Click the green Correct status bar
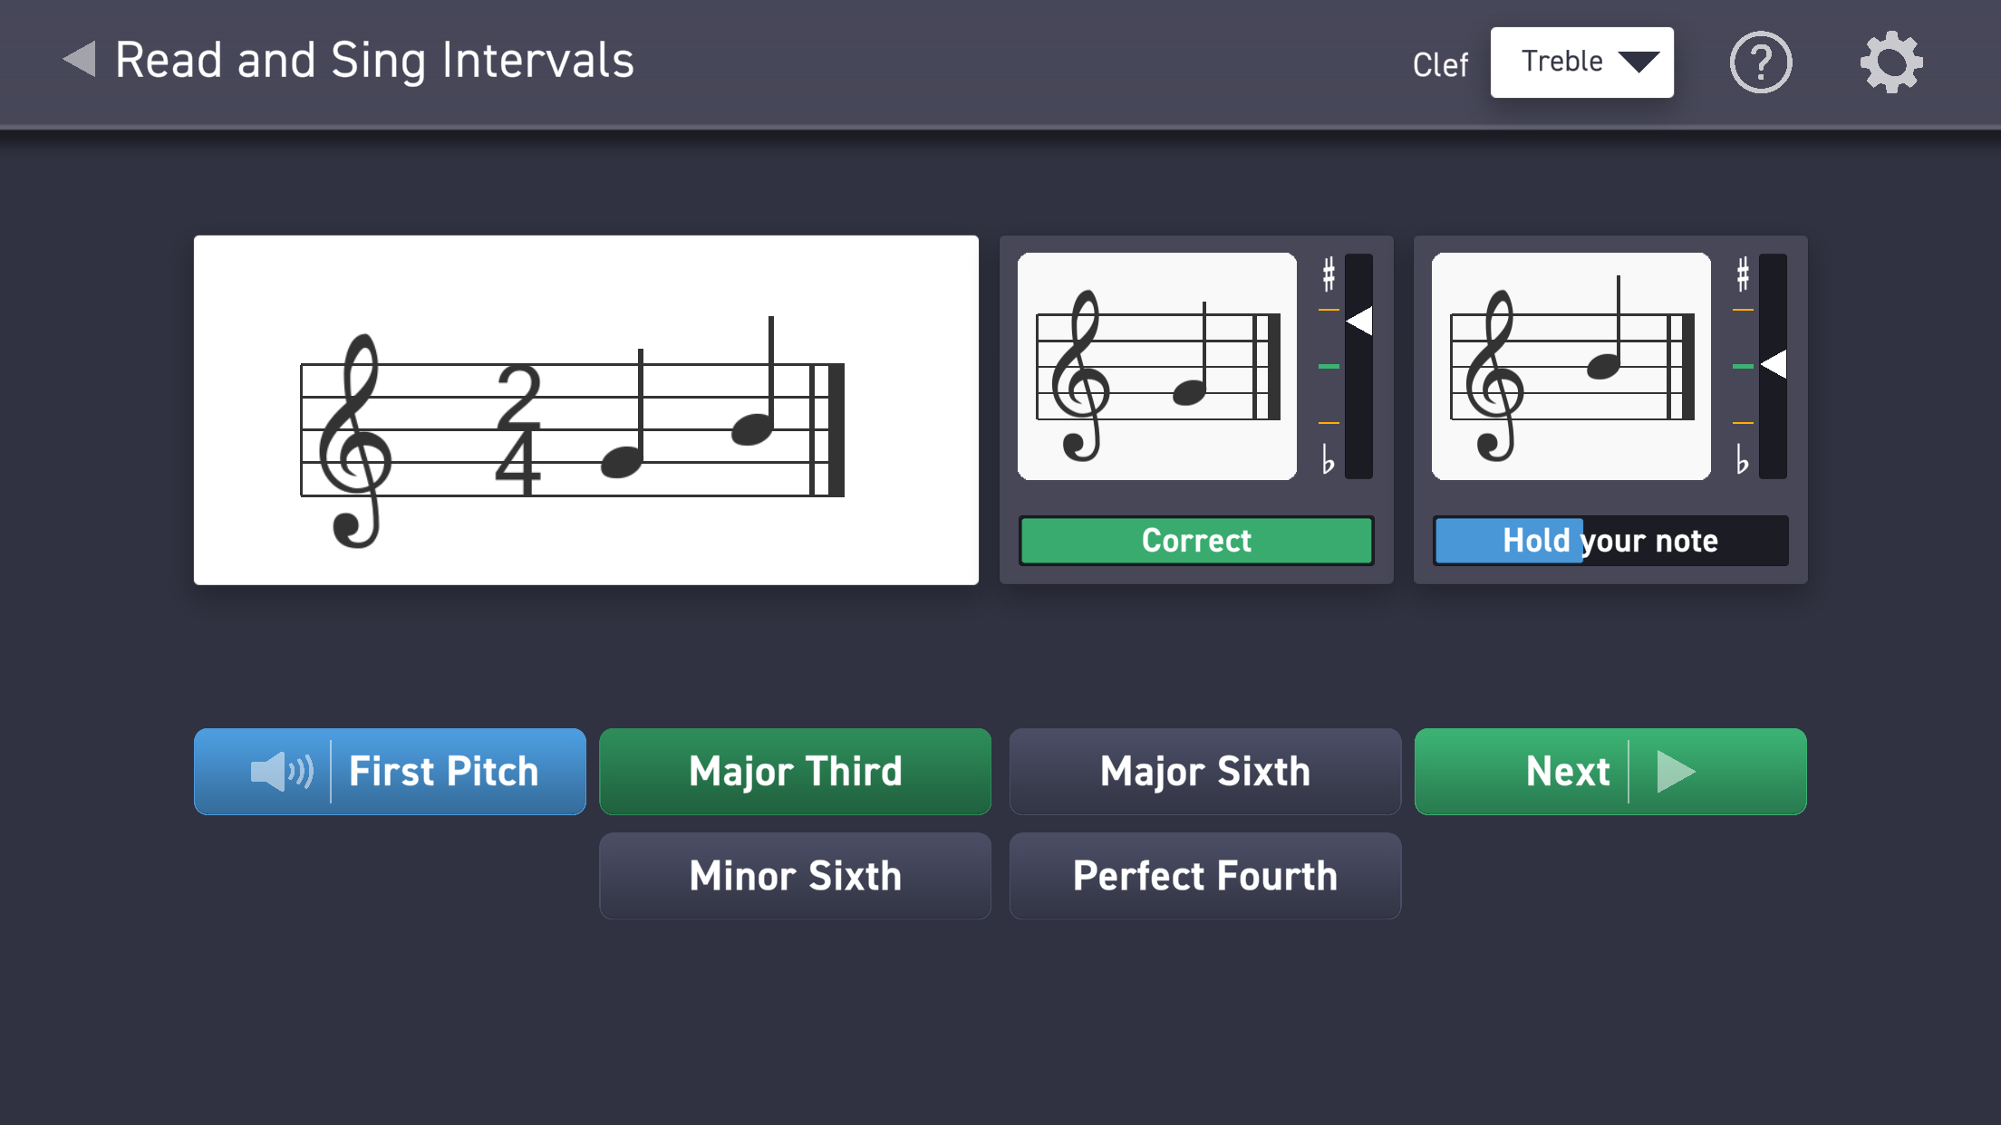The height and width of the screenshot is (1125, 2001). pyautogui.click(x=1196, y=541)
